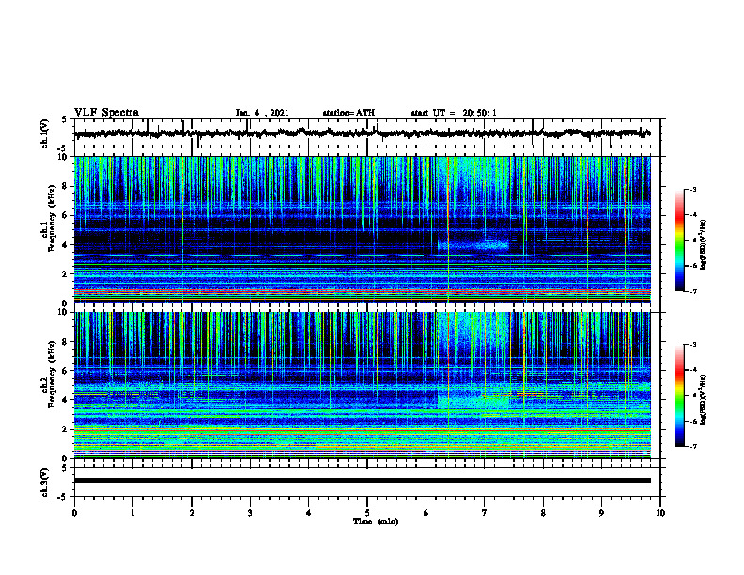Click the ch.2 spectrogram color scale bar
The image size is (744, 575).
[x=679, y=396]
